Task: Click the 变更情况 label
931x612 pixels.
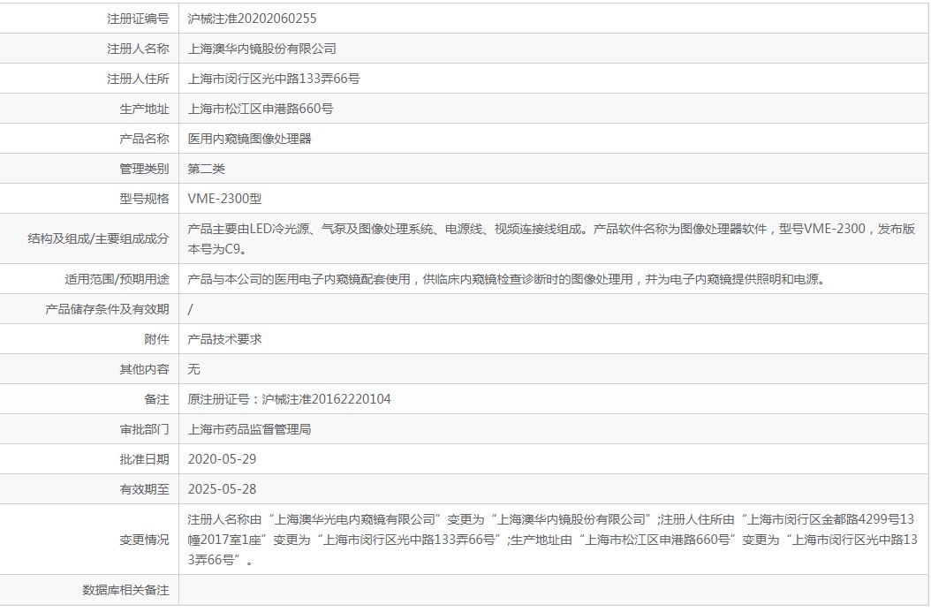Action: pyautogui.click(x=144, y=540)
